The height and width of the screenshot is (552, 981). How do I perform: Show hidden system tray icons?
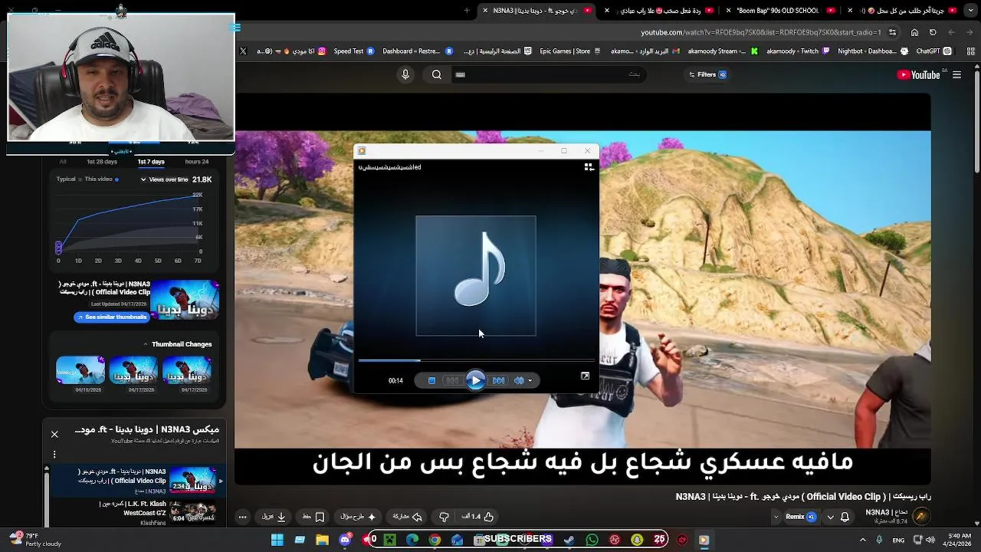862,540
